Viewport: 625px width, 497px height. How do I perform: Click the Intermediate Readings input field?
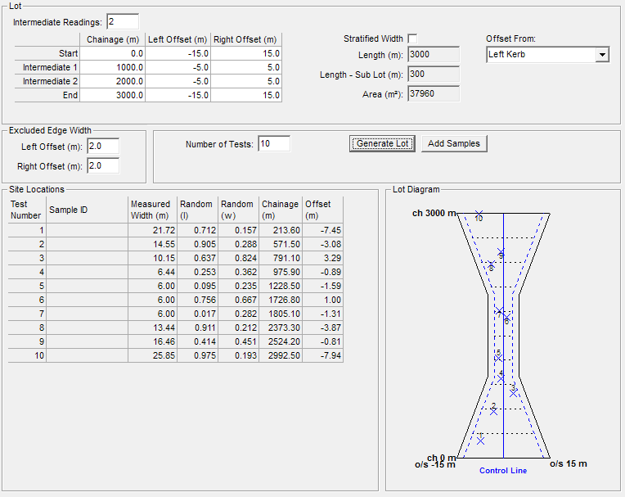pos(122,21)
